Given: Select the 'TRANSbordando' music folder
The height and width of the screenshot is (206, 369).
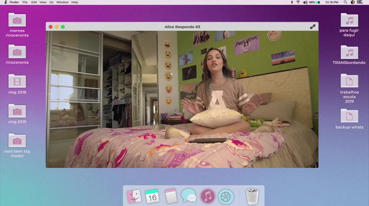Looking at the screenshot, I should click(349, 53).
